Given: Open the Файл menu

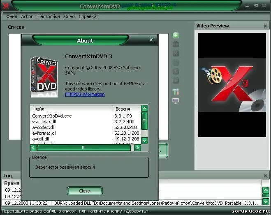Looking at the screenshot, I should pos(12,16).
